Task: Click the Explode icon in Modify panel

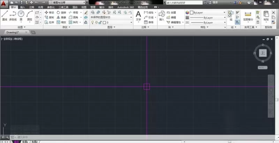Action: click(x=86, y=17)
